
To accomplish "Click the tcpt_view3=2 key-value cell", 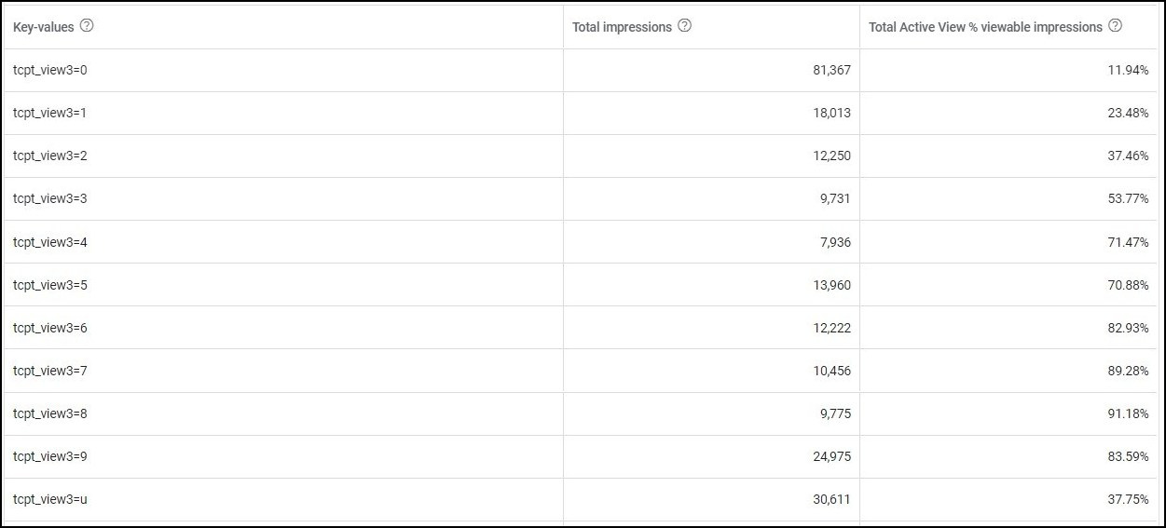I will click(50, 156).
